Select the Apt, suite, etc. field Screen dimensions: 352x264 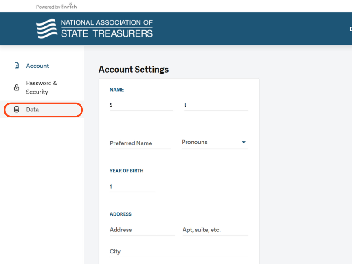click(215, 230)
